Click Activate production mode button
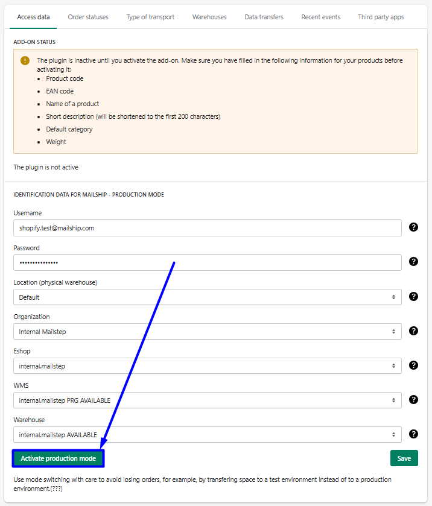The image size is (432, 506). [x=59, y=458]
